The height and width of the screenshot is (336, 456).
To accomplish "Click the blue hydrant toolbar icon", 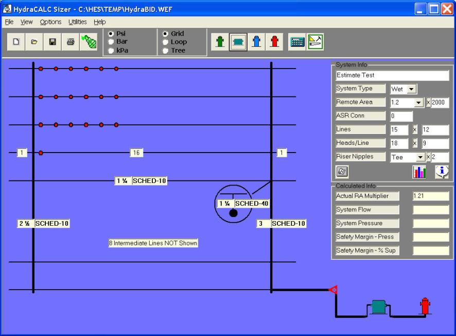I will [256, 42].
